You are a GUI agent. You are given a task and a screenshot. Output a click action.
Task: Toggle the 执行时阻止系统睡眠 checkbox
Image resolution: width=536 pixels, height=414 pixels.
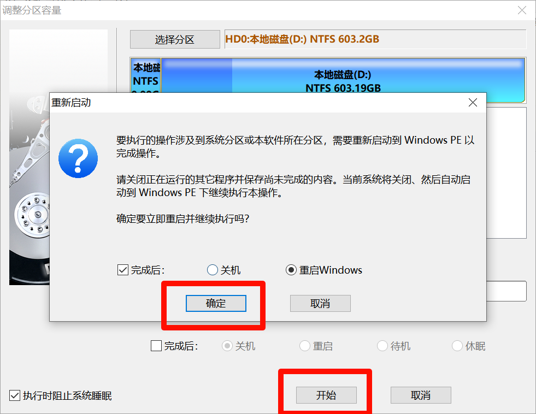click(15, 395)
